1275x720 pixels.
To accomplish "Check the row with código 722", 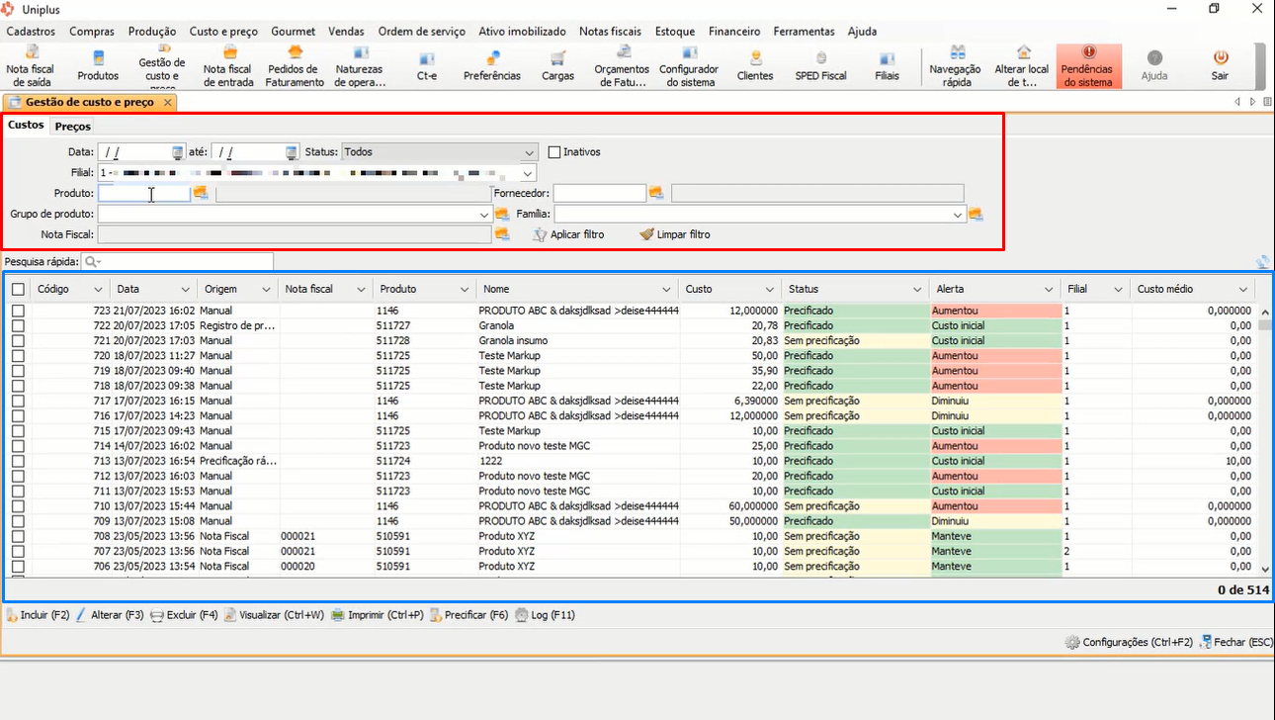I will tap(18, 325).
